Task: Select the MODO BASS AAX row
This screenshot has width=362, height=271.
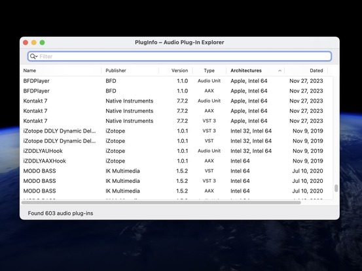Action: (x=177, y=191)
